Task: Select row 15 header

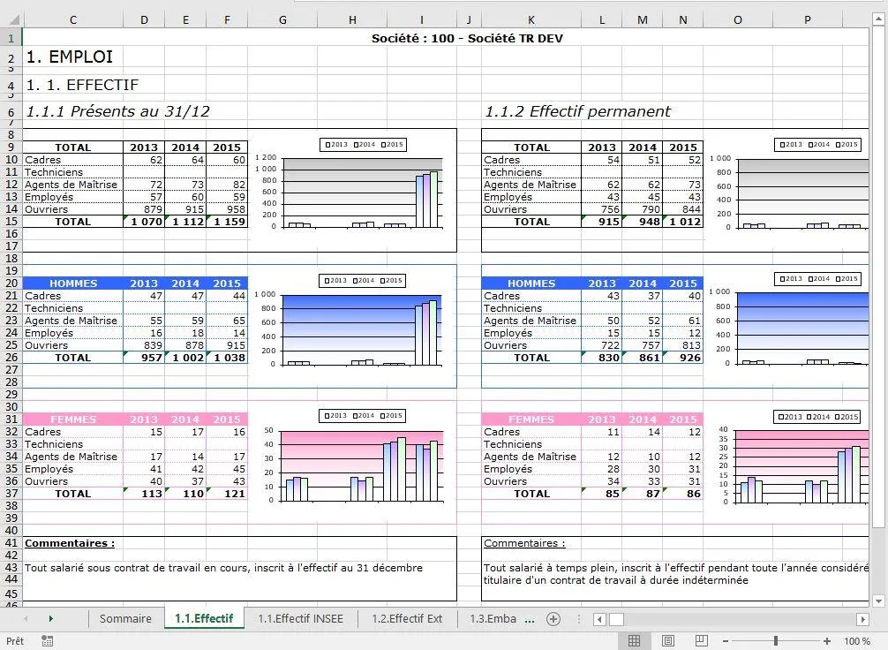Action: tap(11, 222)
